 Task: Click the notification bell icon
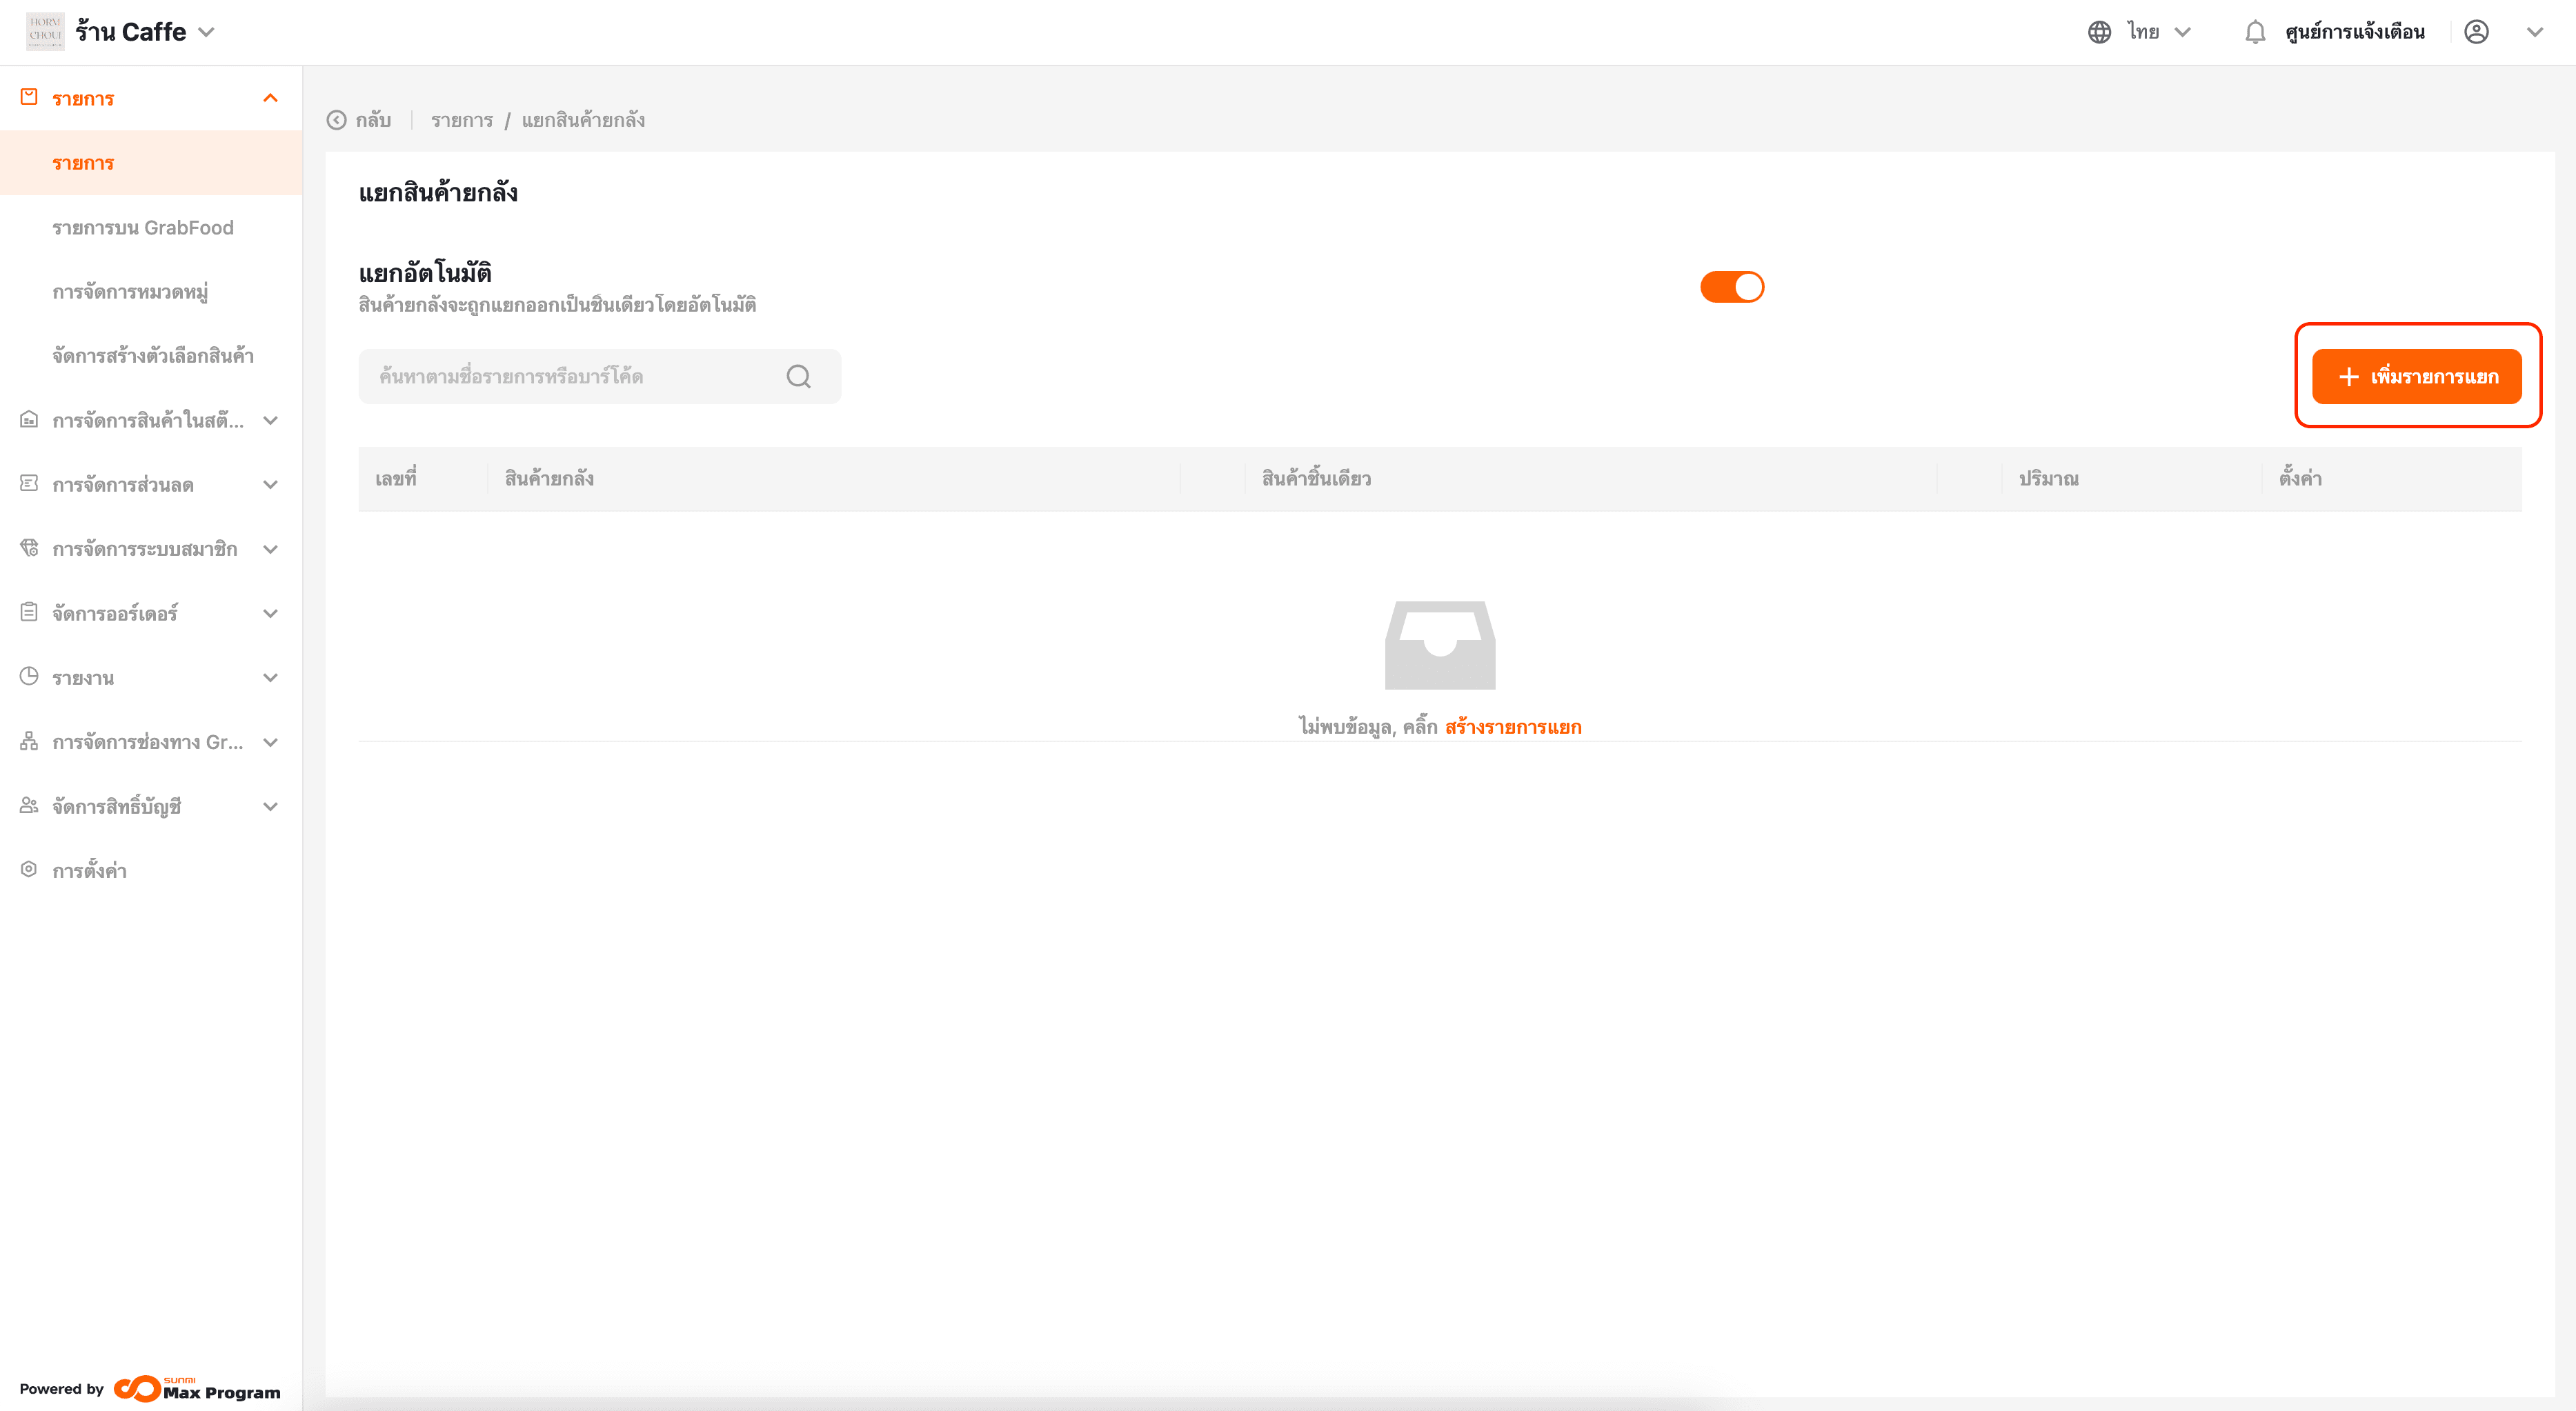[x=2254, y=32]
